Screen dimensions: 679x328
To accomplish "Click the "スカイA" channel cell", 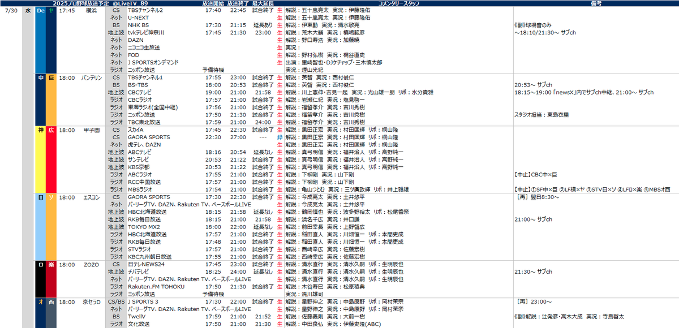I will (136, 130).
